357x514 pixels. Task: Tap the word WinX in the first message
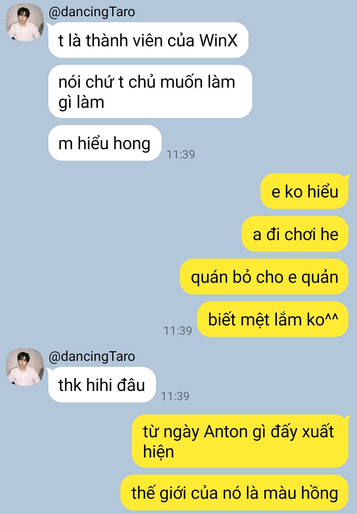point(218,41)
